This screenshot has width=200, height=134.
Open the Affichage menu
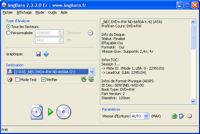click(x=24, y=12)
